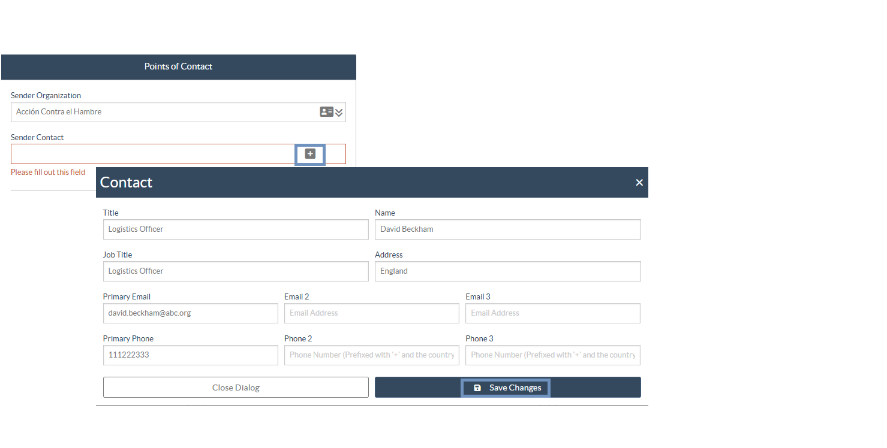Open the Sender Organization combo box

pyautogui.click(x=162, y=112)
